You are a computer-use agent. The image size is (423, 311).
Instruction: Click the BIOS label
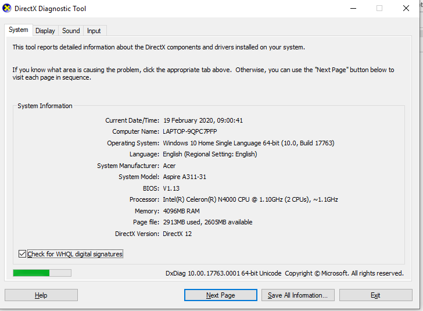click(x=151, y=188)
